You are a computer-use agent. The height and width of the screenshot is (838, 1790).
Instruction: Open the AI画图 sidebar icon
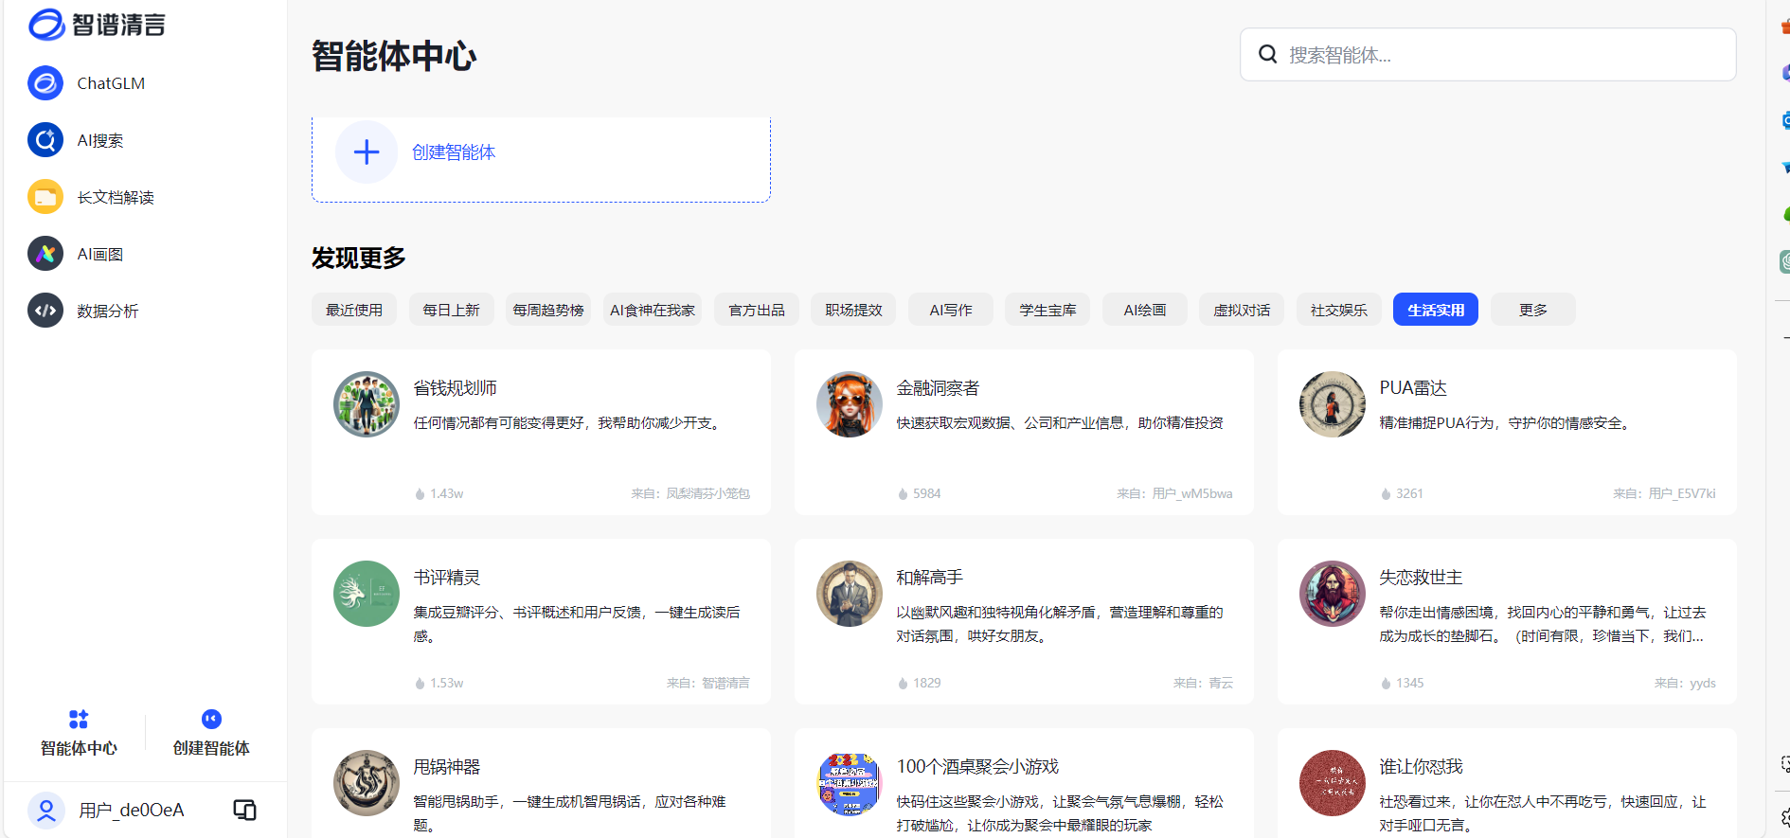45,254
